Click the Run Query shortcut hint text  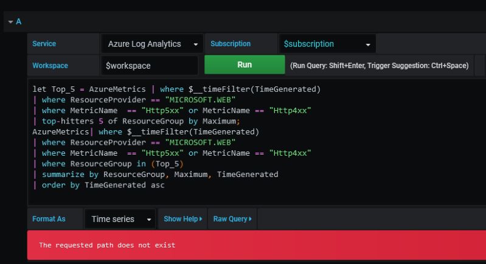click(380, 66)
